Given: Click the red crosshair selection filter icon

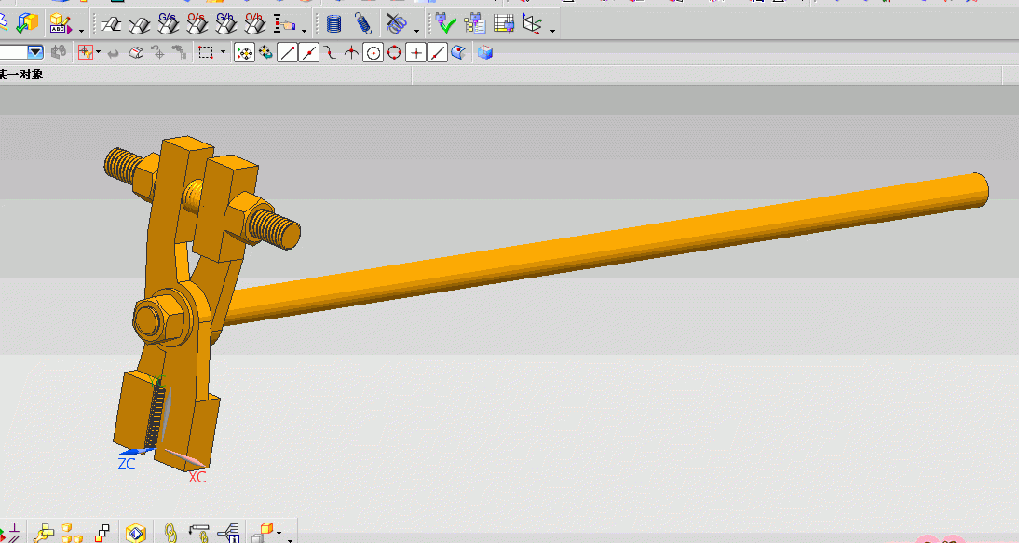Looking at the screenshot, I should (85, 52).
